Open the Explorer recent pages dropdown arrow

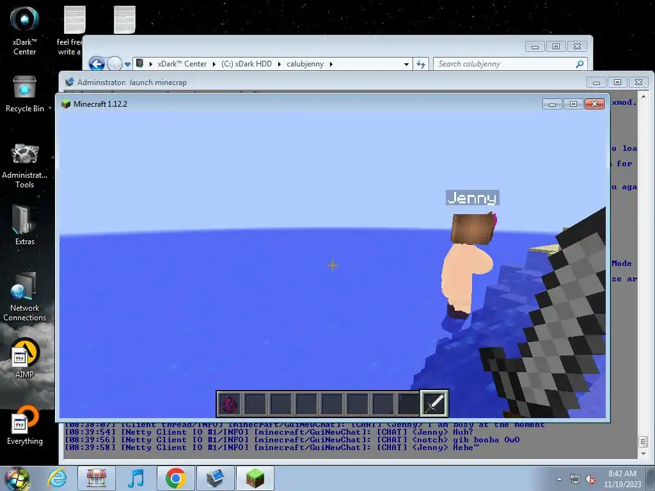pos(128,65)
